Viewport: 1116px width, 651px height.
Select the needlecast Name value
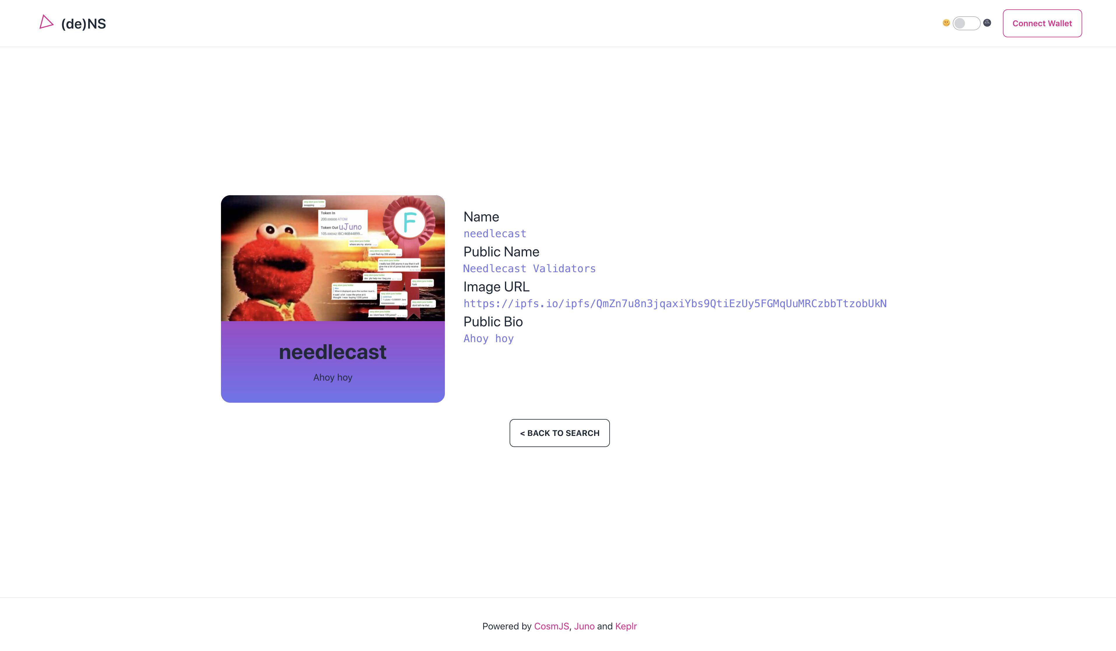(x=495, y=234)
